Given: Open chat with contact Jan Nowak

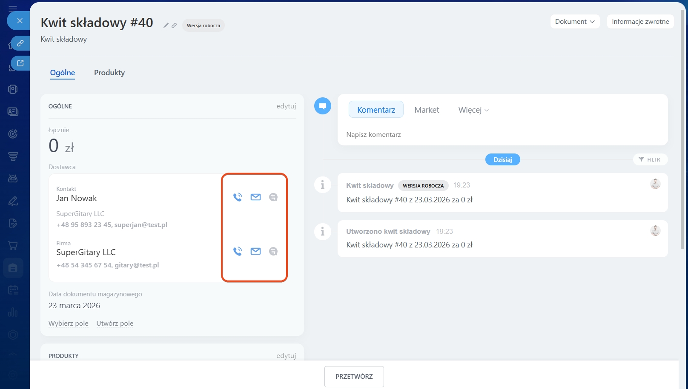Looking at the screenshot, I should click(x=273, y=197).
